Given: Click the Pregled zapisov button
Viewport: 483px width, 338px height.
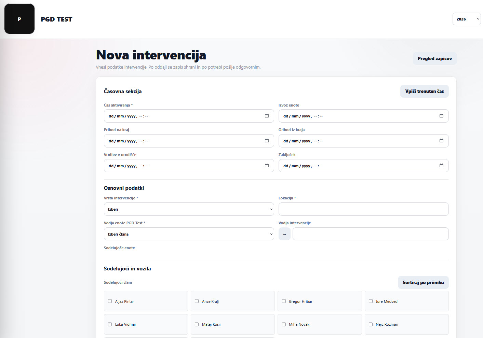Looking at the screenshot, I should [x=435, y=58].
